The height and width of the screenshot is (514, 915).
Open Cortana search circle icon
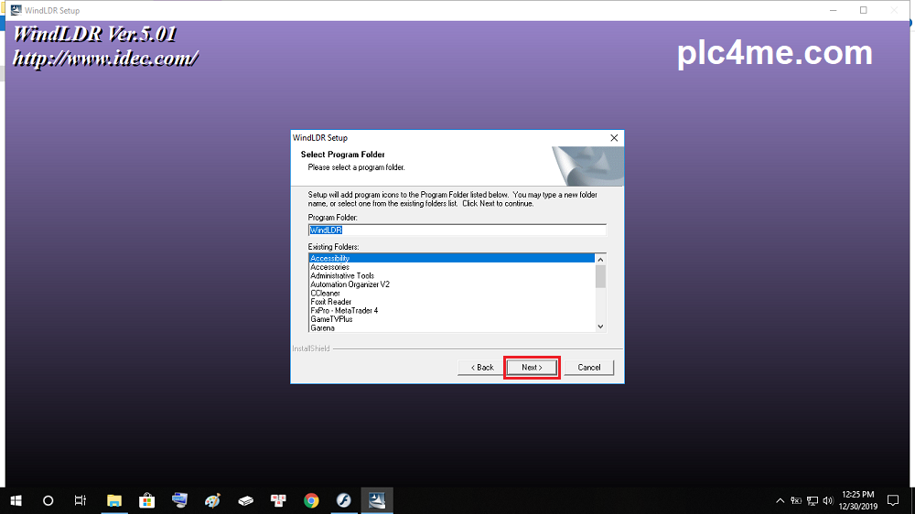pos(48,500)
